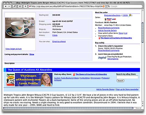Viewport: 146px width, 115px height.
Task: Click the PayPal logo under Buy safely
Action: (x=102, y=58)
